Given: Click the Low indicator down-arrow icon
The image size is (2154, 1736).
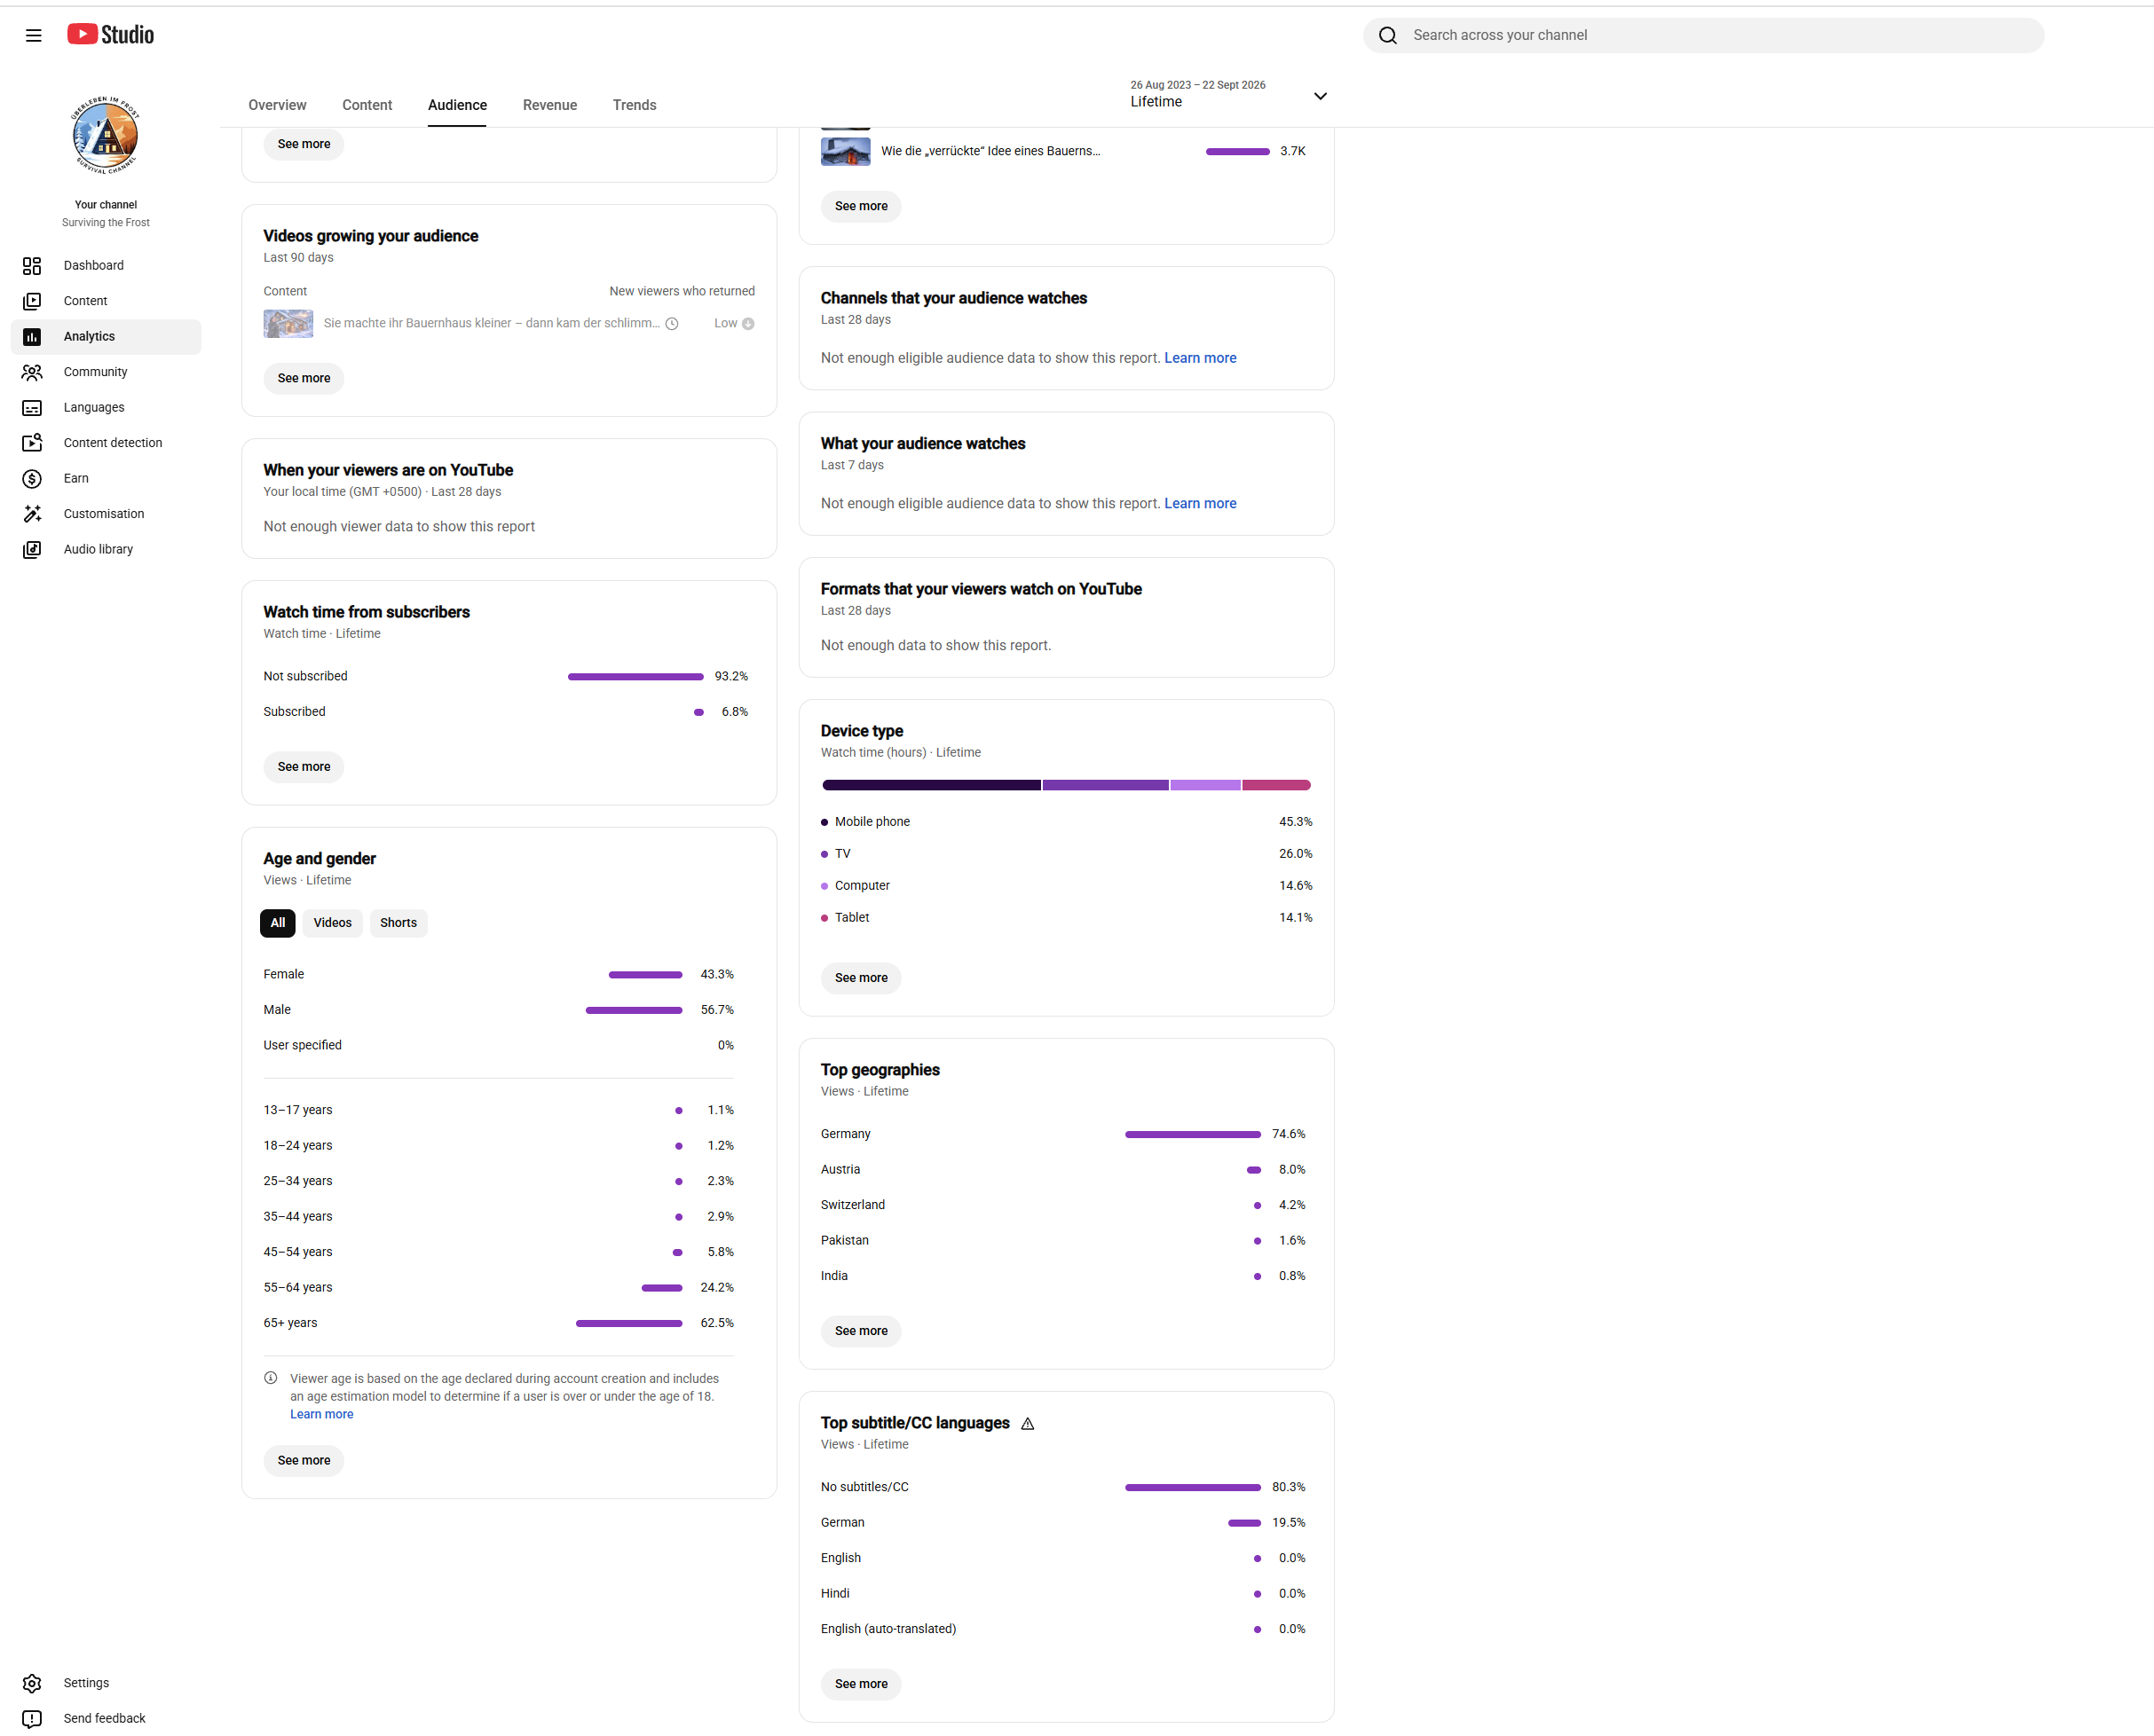Looking at the screenshot, I should tap(748, 323).
